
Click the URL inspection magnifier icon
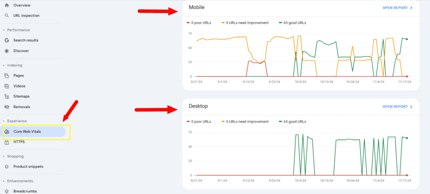[7, 16]
